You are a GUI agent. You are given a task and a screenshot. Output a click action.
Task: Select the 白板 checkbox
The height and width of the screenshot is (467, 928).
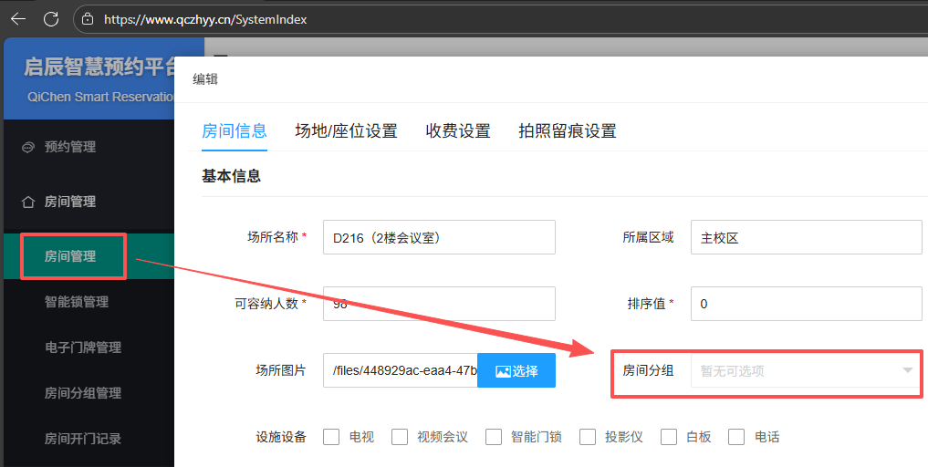click(669, 437)
